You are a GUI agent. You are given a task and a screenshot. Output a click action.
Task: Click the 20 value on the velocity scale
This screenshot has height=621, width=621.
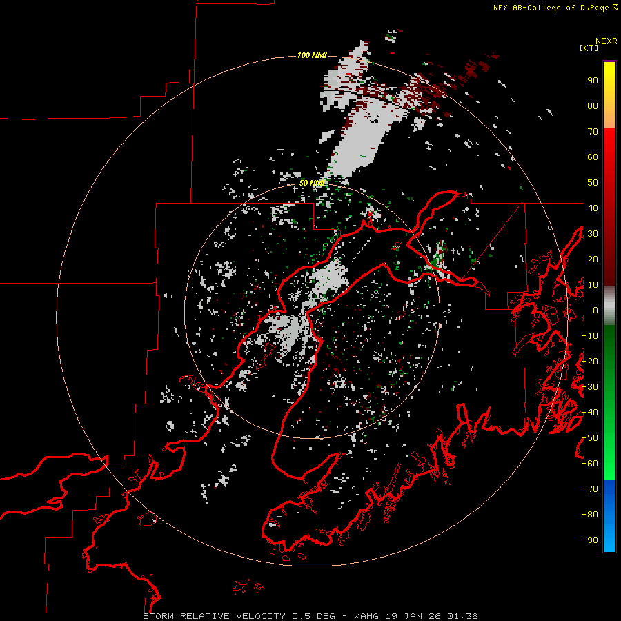pos(593,259)
